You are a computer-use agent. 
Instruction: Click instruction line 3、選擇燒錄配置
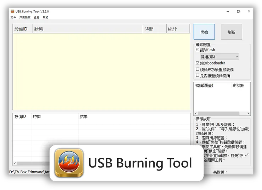click(x=211, y=138)
